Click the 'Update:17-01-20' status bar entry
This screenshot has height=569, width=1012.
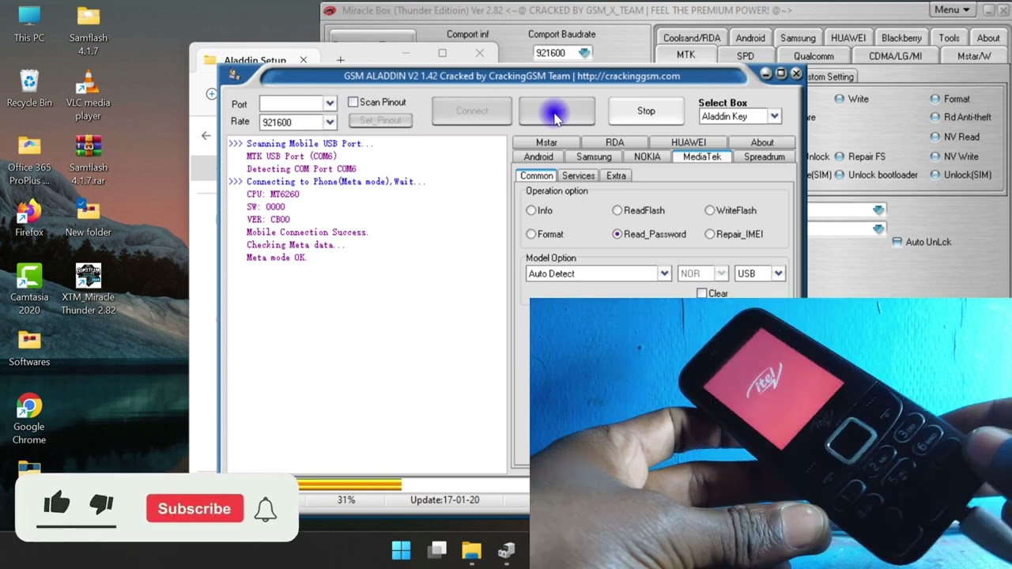(x=444, y=500)
